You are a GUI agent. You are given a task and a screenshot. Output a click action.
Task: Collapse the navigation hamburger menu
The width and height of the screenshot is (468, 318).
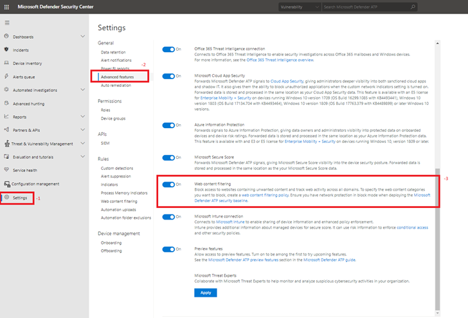[7, 23]
